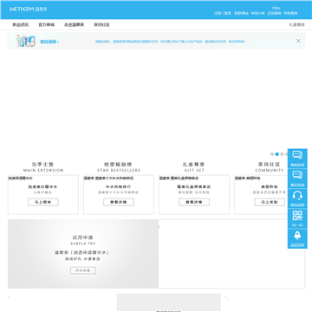Open 礼盒尊享 link in nav bar

(x=297, y=25)
